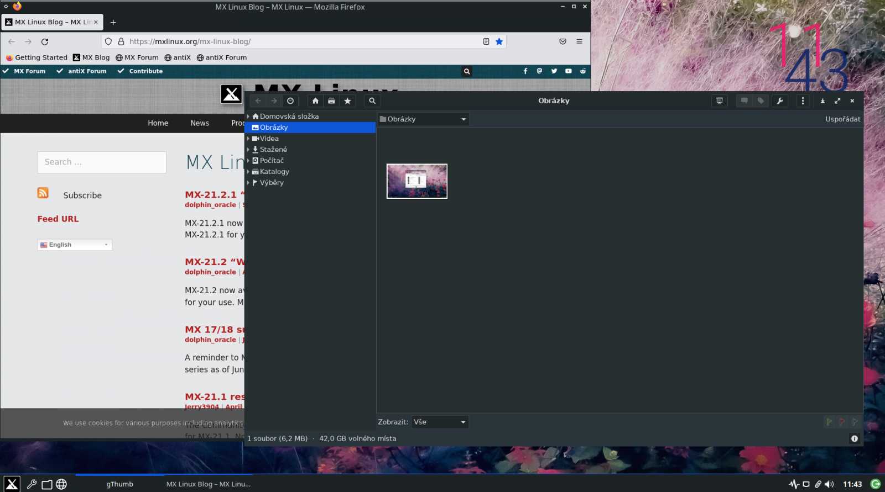Open English language selector
The height and width of the screenshot is (492, 885).
(75, 245)
